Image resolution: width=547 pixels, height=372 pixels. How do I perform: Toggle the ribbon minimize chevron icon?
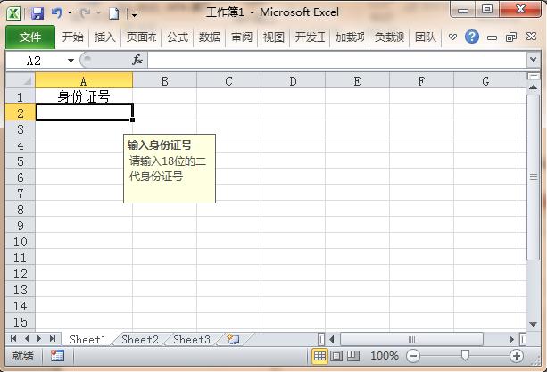click(x=452, y=37)
